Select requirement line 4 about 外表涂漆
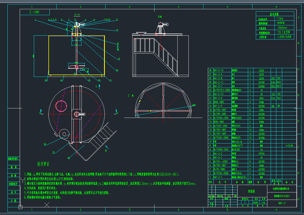The image size is (304, 215). tap(40, 188)
